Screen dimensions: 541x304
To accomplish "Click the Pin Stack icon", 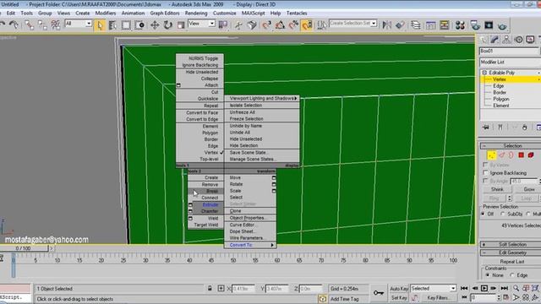I will pos(486,128).
